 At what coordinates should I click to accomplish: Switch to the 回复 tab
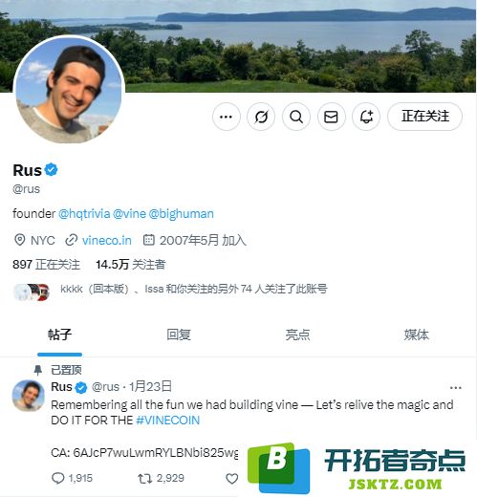click(179, 335)
